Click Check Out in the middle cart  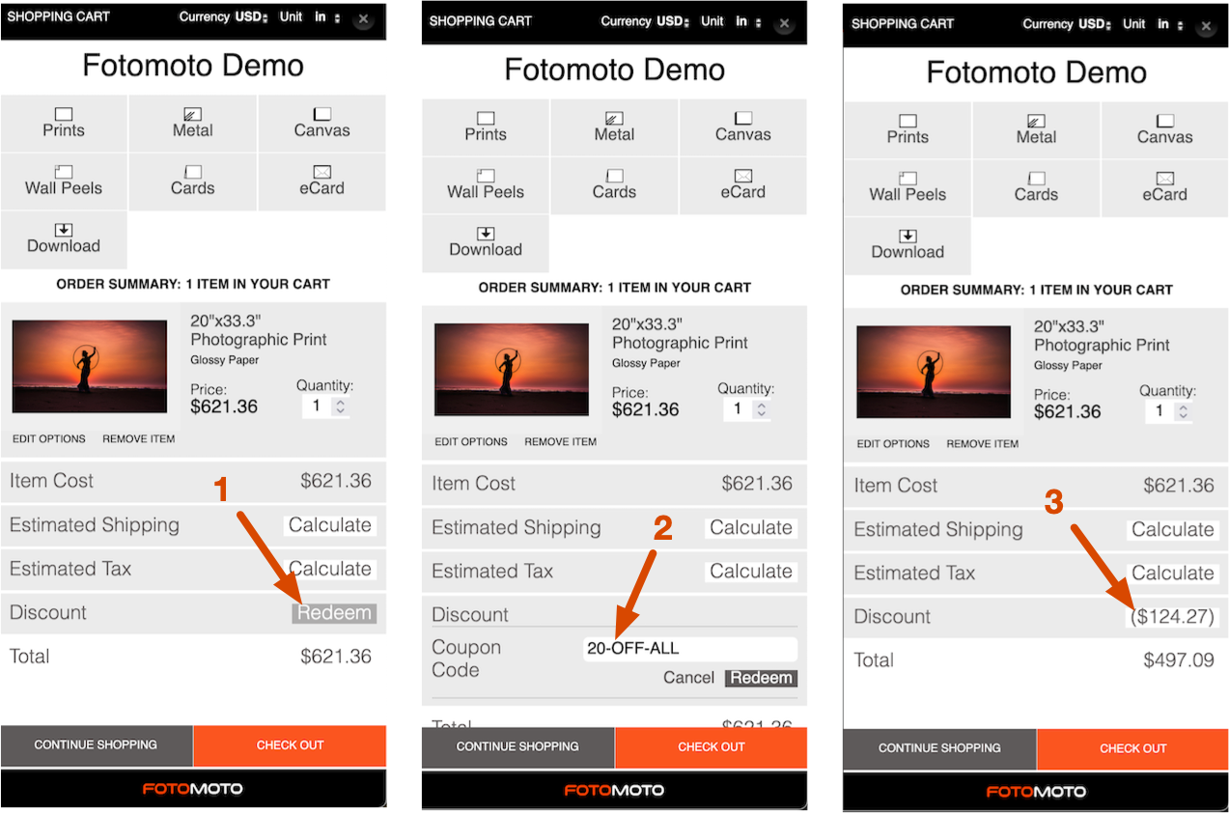[712, 747]
